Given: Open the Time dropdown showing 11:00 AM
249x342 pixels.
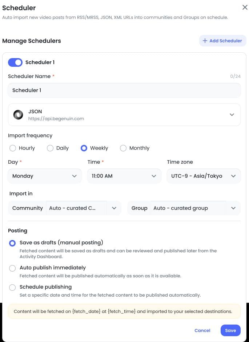Looking at the screenshot, I should [x=124, y=176].
